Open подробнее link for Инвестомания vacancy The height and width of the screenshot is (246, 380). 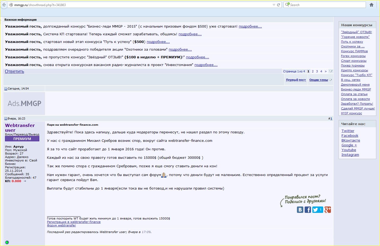(206, 65)
